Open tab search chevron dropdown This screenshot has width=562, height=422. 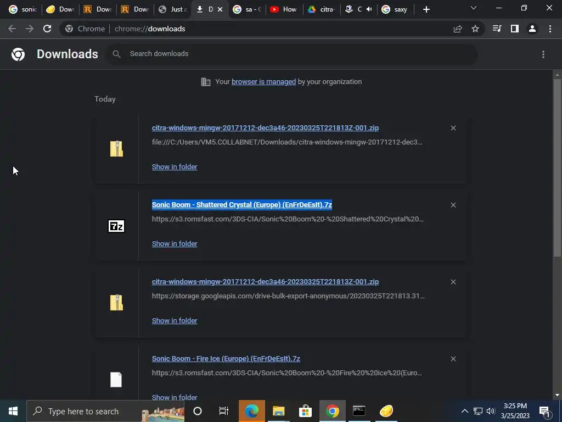[x=474, y=8]
